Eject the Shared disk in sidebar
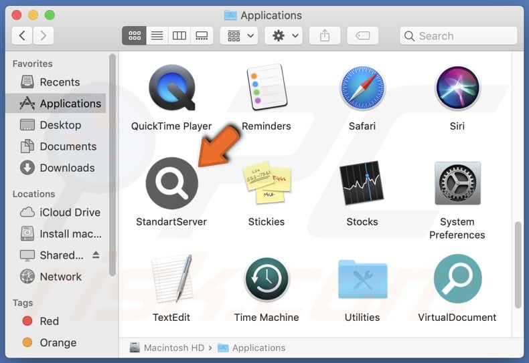The height and width of the screenshot is (363, 529). [x=95, y=255]
